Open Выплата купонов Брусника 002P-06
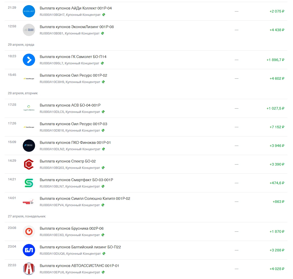The height and width of the screenshot is (279, 293). click(x=72, y=228)
